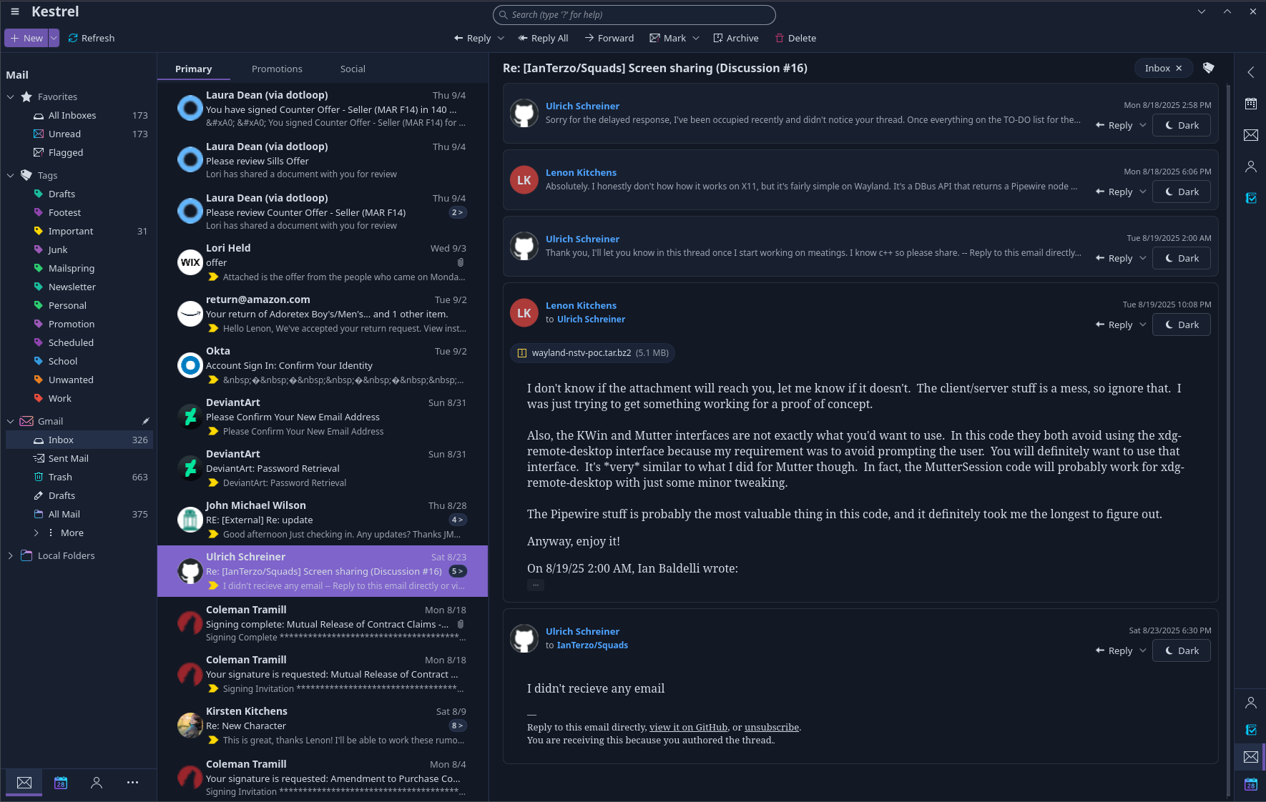Open the tag label icon near Inbox badge
This screenshot has width=1266, height=802.
click(x=1209, y=68)
